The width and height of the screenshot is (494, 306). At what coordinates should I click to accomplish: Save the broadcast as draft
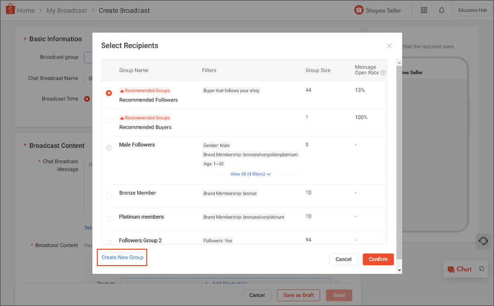(298, 295)
